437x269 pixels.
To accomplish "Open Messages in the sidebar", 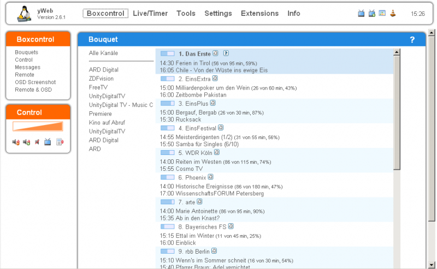I will pos(28,68).
